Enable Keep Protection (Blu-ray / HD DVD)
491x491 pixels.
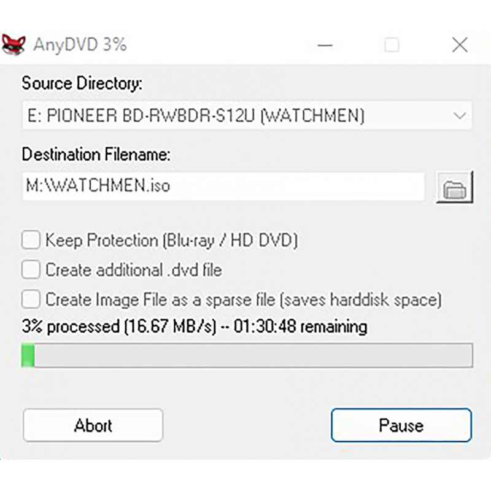[31, 240]
